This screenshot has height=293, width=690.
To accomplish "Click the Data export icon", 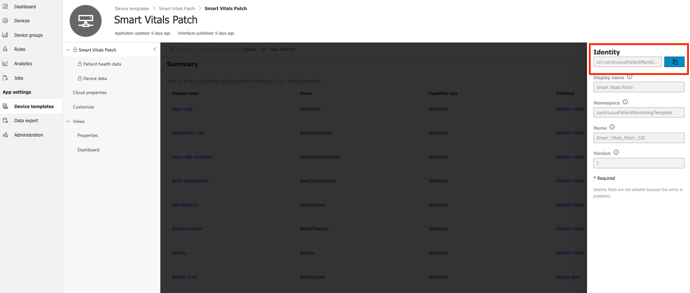I will tap(5, 120).
